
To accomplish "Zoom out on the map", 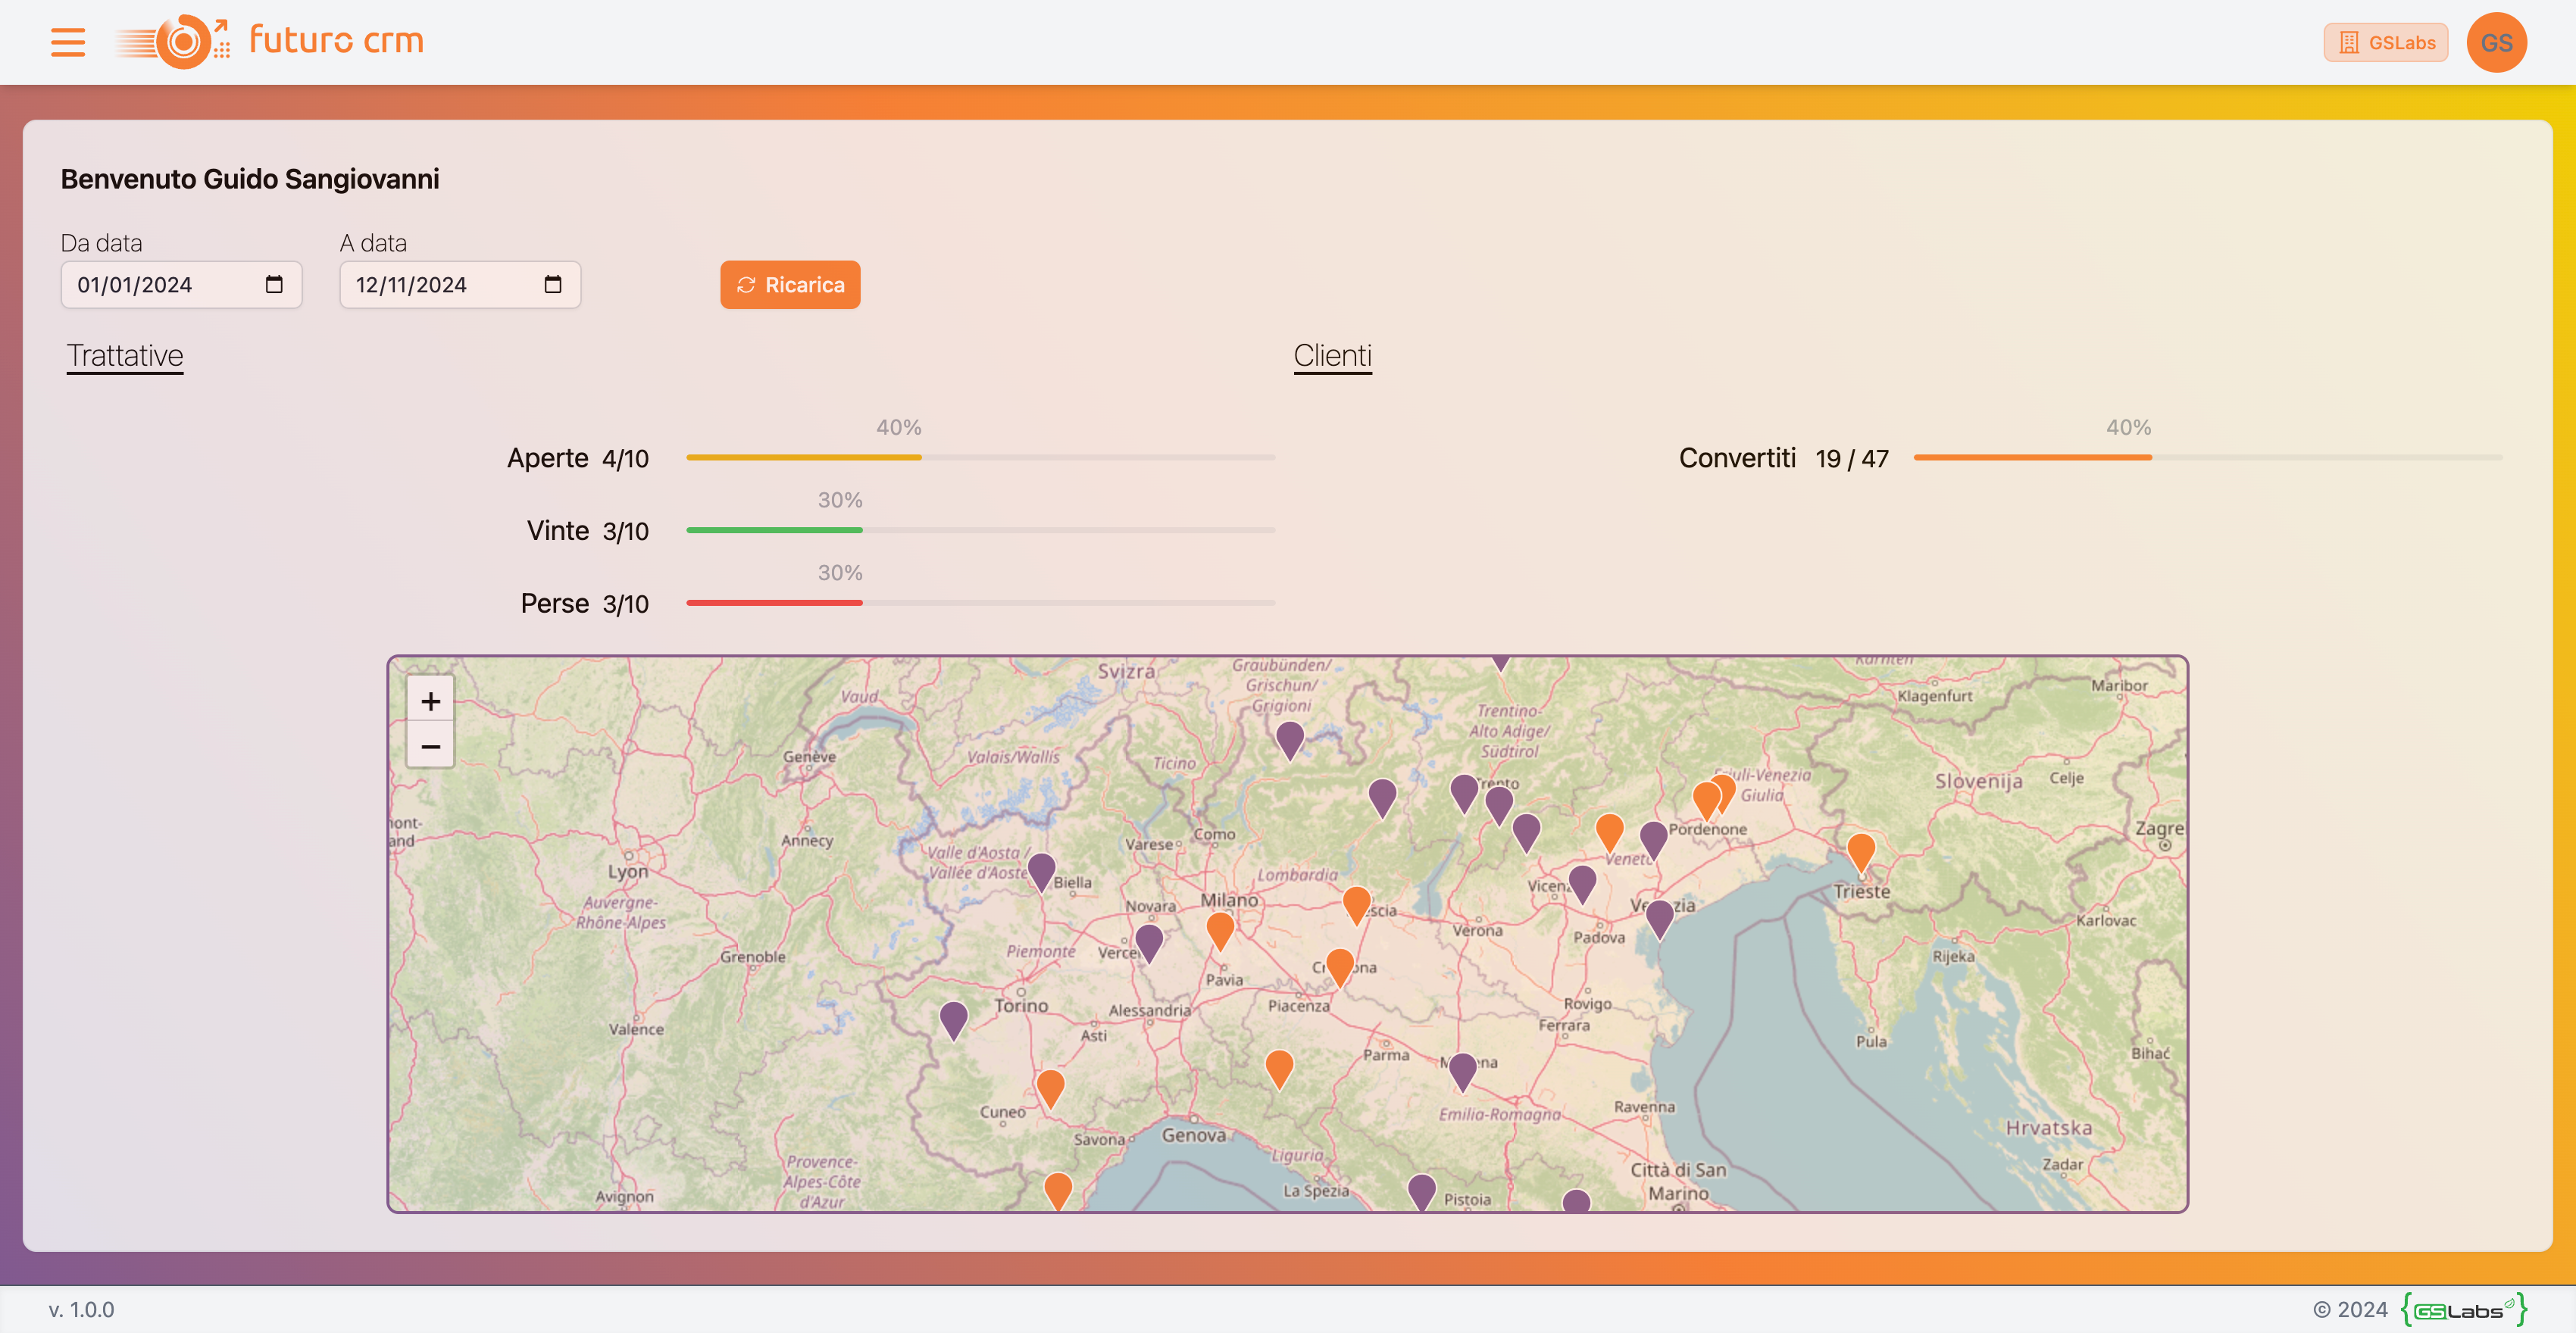I will point(430,746).
